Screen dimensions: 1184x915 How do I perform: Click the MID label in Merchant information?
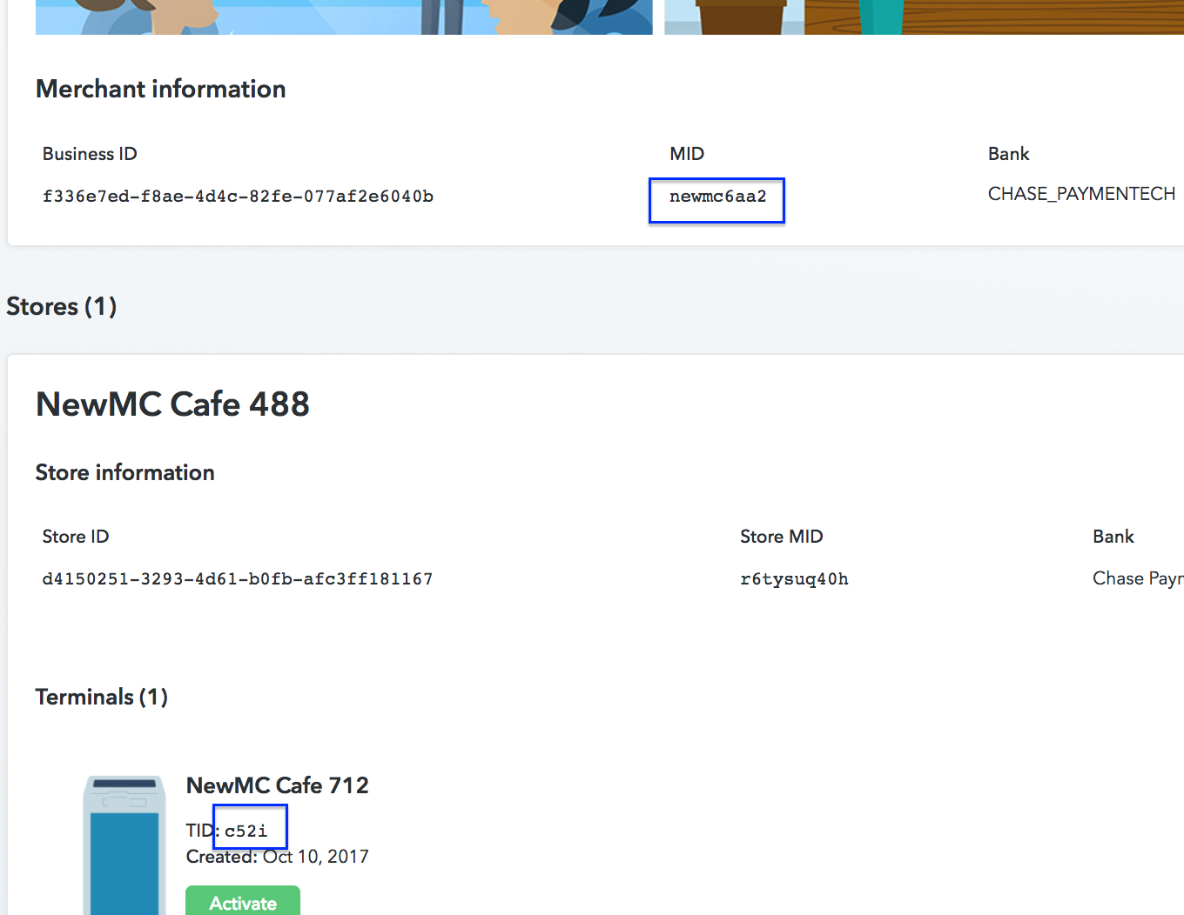[x=687, y=154]
